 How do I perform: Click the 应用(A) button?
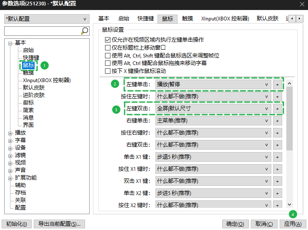pos(292,224)
